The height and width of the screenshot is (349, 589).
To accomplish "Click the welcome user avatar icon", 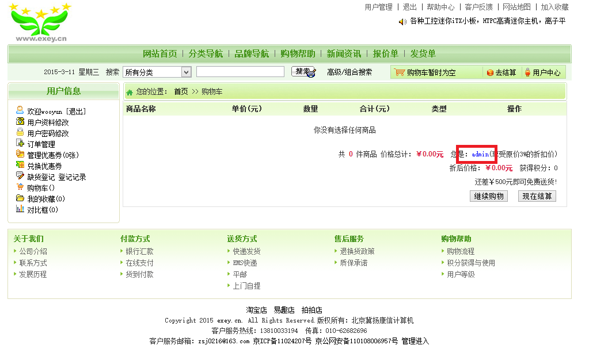I will click(20, 110).
